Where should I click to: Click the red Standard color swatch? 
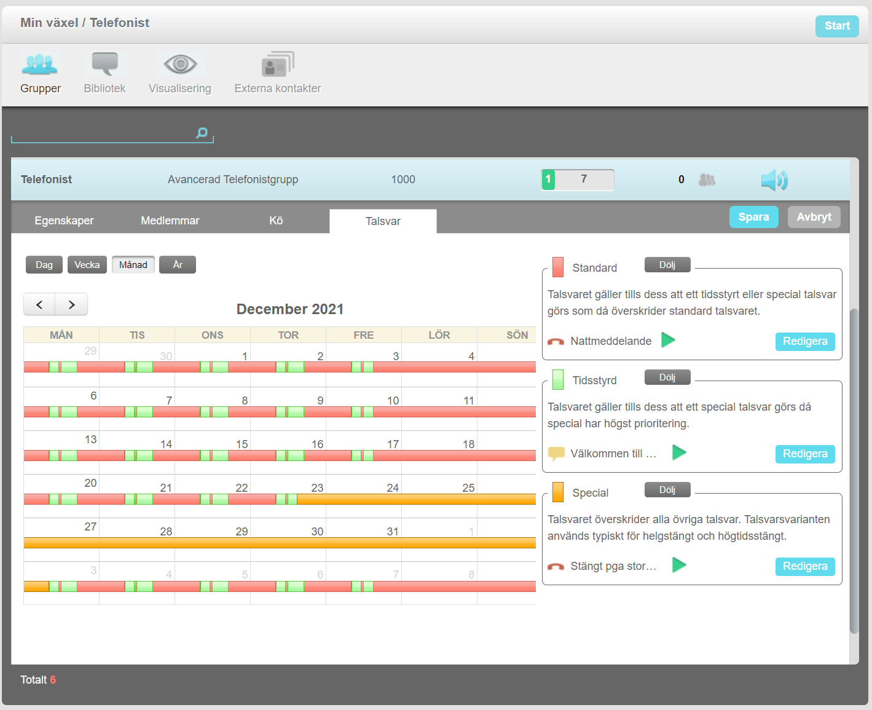[x=558, y=267]
